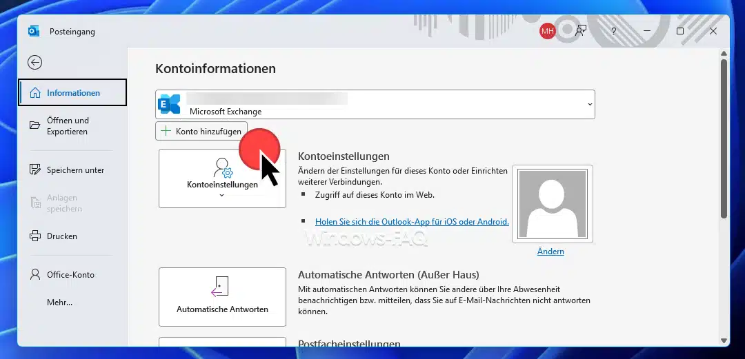Click the Office-Konto person icon
This screenshot has height=359, width=745.
35,275
